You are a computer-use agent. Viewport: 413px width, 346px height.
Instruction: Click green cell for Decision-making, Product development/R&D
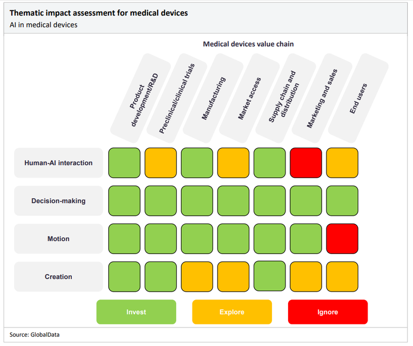click(x=124, y=201)
